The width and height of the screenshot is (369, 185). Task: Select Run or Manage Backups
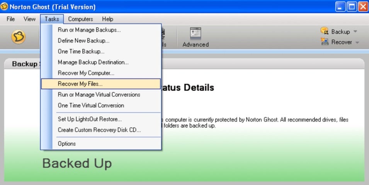[x=101, y=30]
